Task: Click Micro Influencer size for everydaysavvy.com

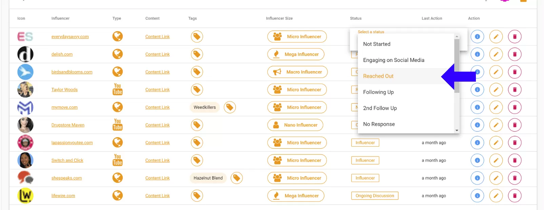Action: (x=297, y=37)
